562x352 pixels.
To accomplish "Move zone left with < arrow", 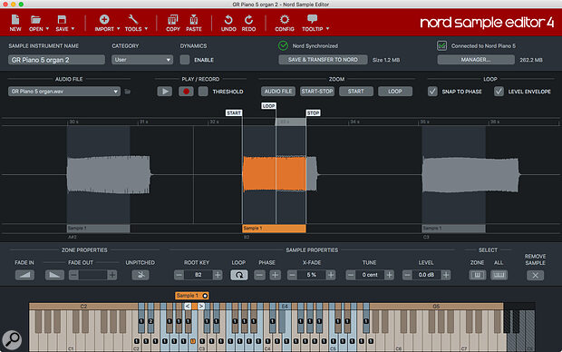I will point(188,306).
